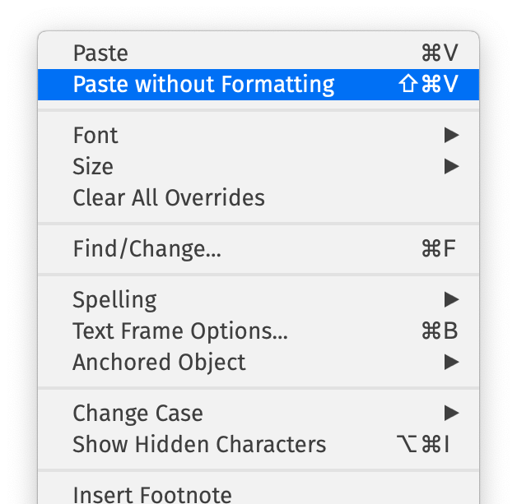
Task: Choose Paste from the context menu
Action: [x=100, y=53]
